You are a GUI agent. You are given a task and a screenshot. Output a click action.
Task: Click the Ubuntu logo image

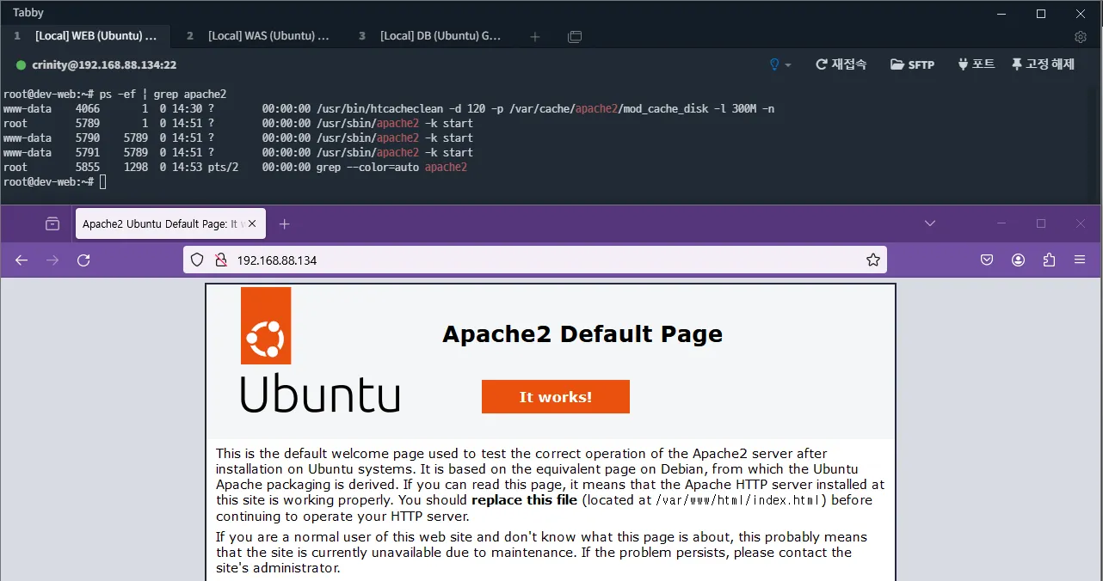click(x=320, y=350)
